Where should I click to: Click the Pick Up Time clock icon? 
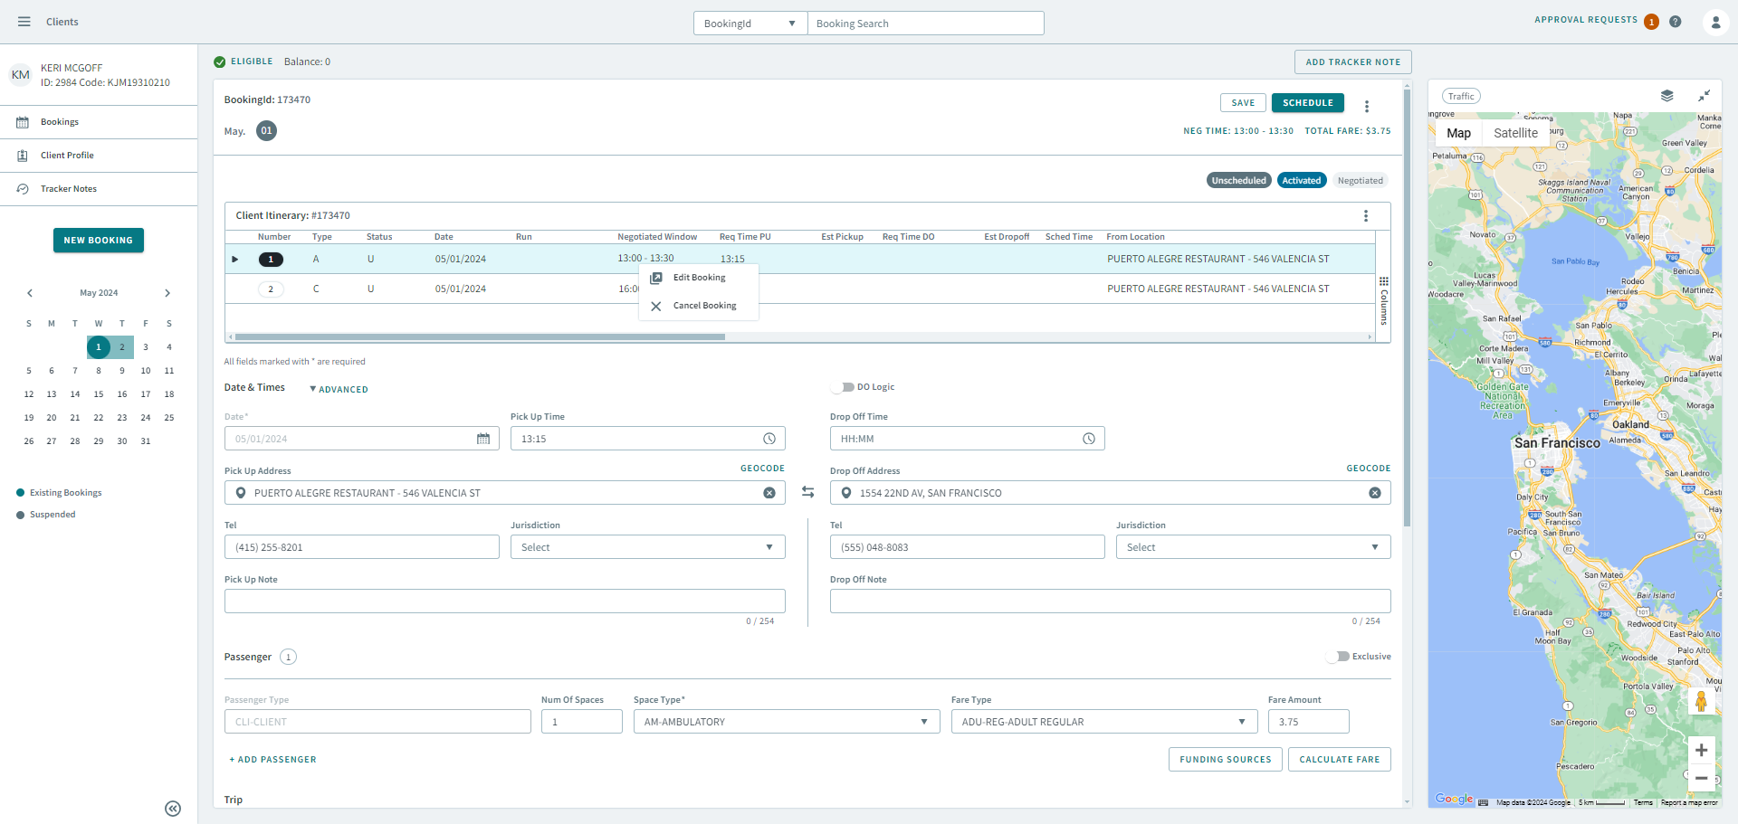click(x=769, y=439)
